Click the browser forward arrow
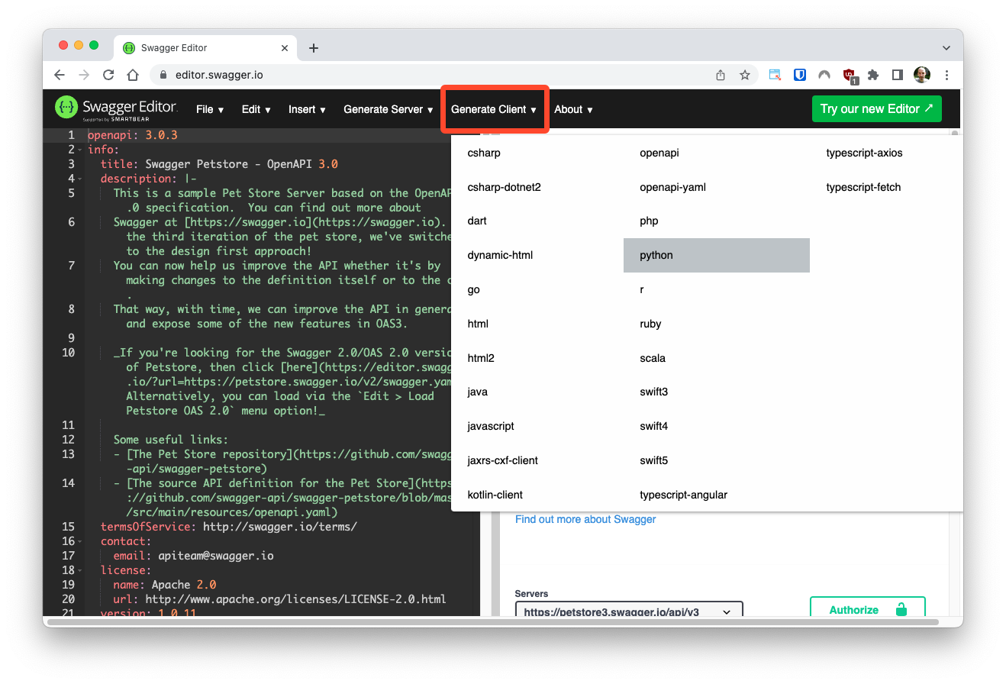This screenshot has height=684, width=1006. [x=84, y=75]
